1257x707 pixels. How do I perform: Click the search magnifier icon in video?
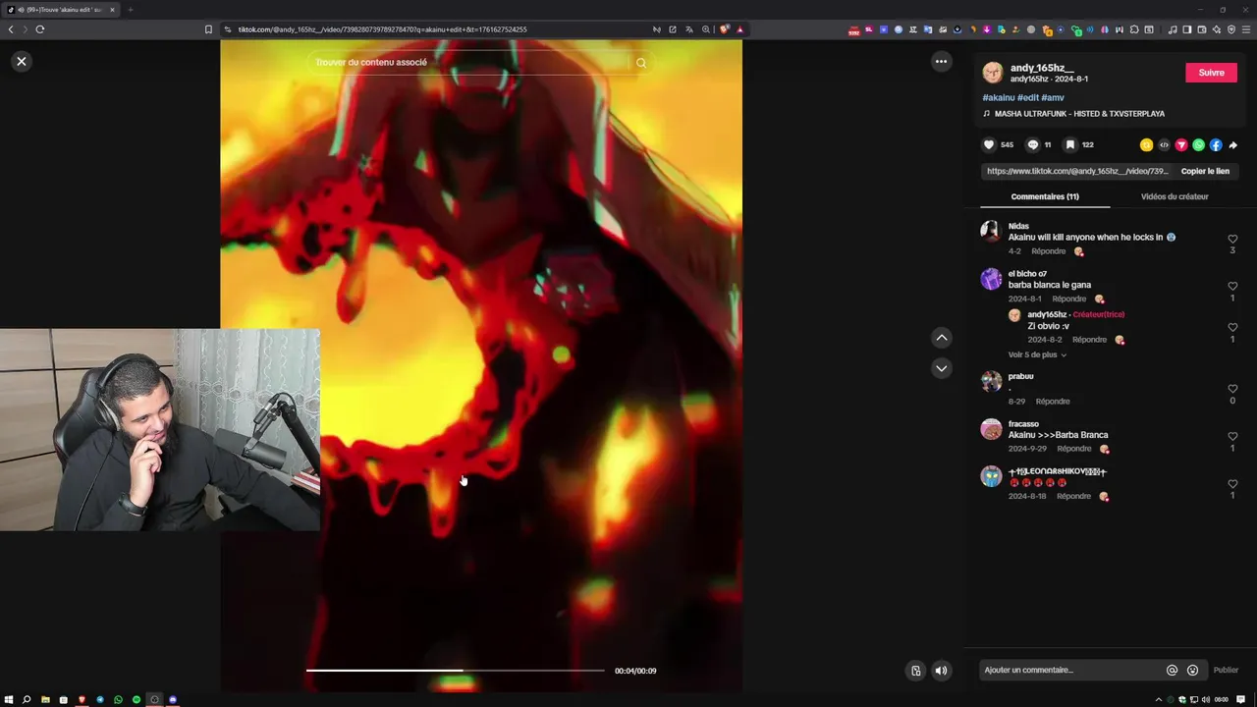[641, 63]
